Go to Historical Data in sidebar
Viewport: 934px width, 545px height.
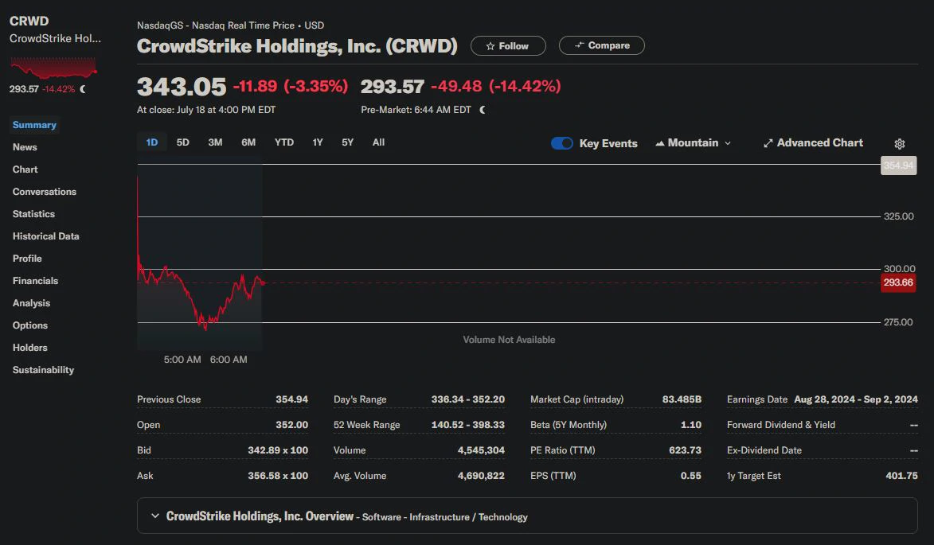(x=45, y=236)
